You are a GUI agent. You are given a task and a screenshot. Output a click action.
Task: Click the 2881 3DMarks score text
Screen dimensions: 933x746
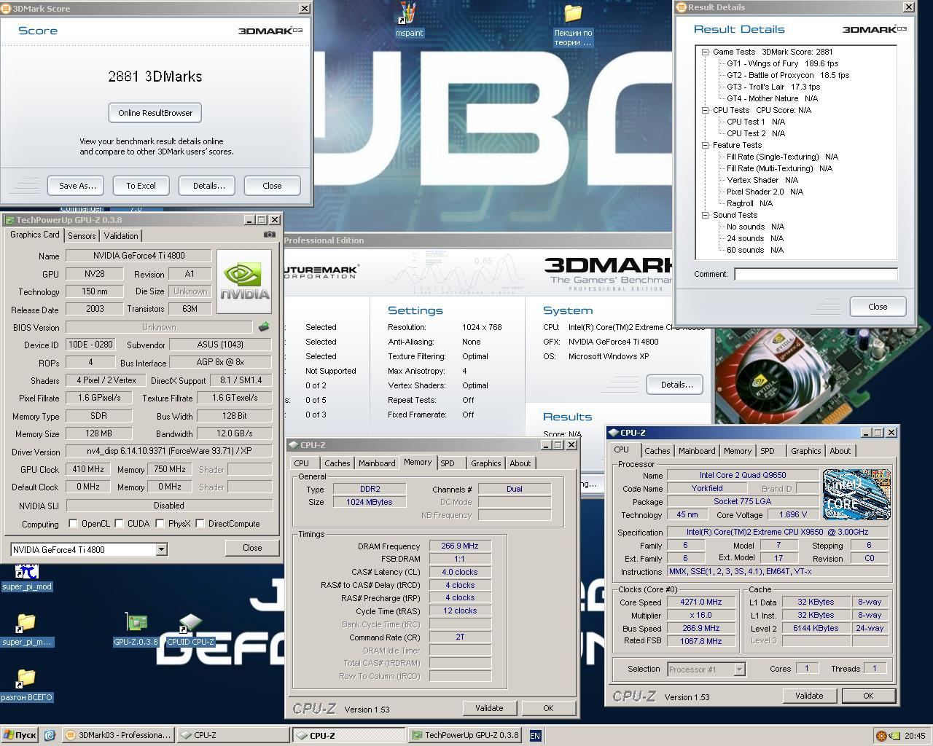coord(155,76)
